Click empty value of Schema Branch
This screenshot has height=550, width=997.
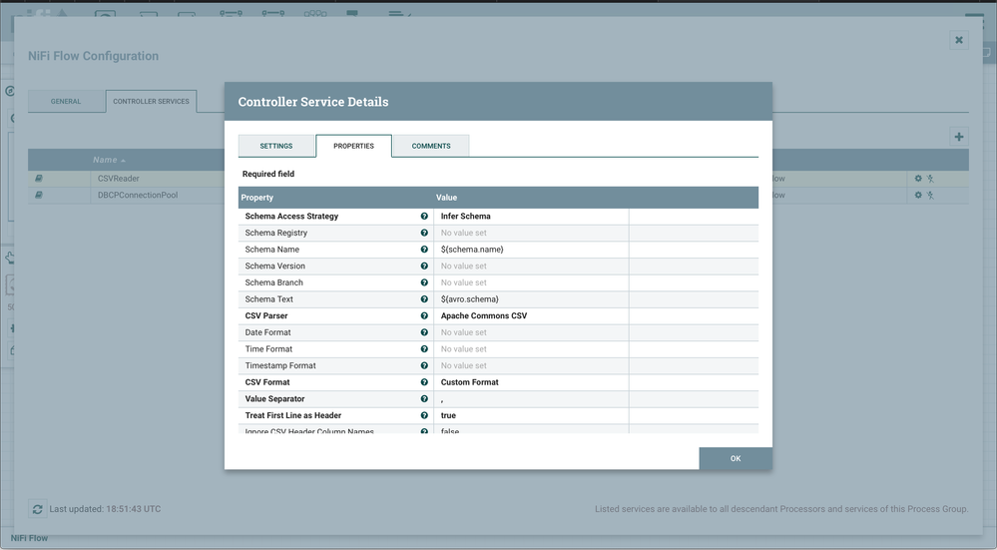click(463, 282)
